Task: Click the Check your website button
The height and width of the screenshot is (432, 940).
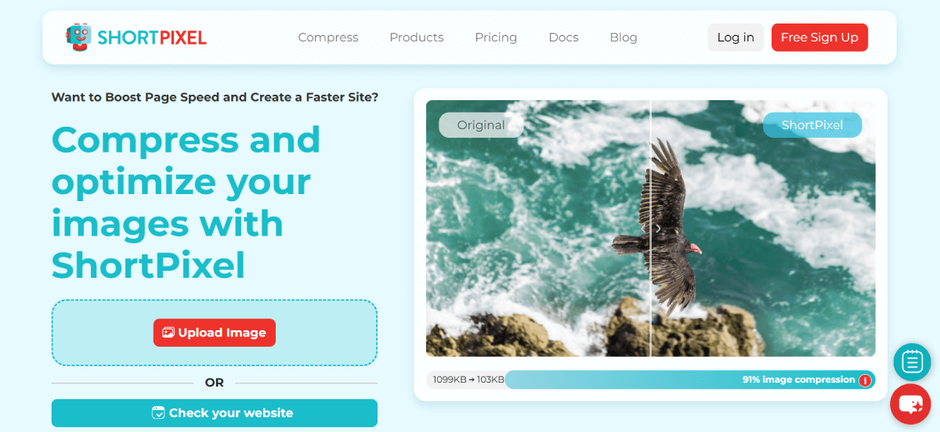Action: (215, 412)
